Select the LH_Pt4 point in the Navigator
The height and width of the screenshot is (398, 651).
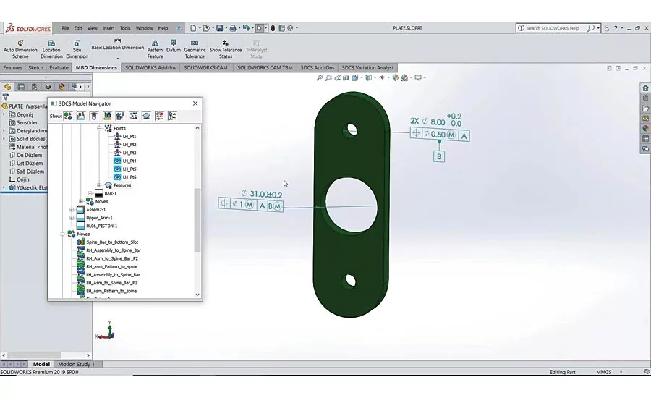tap(129, 161)
